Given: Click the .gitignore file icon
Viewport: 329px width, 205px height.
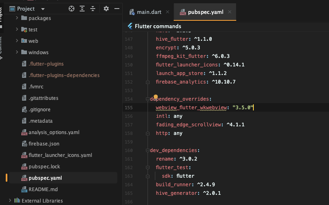Looking at the screenshot, I should (x=25, y=109).
